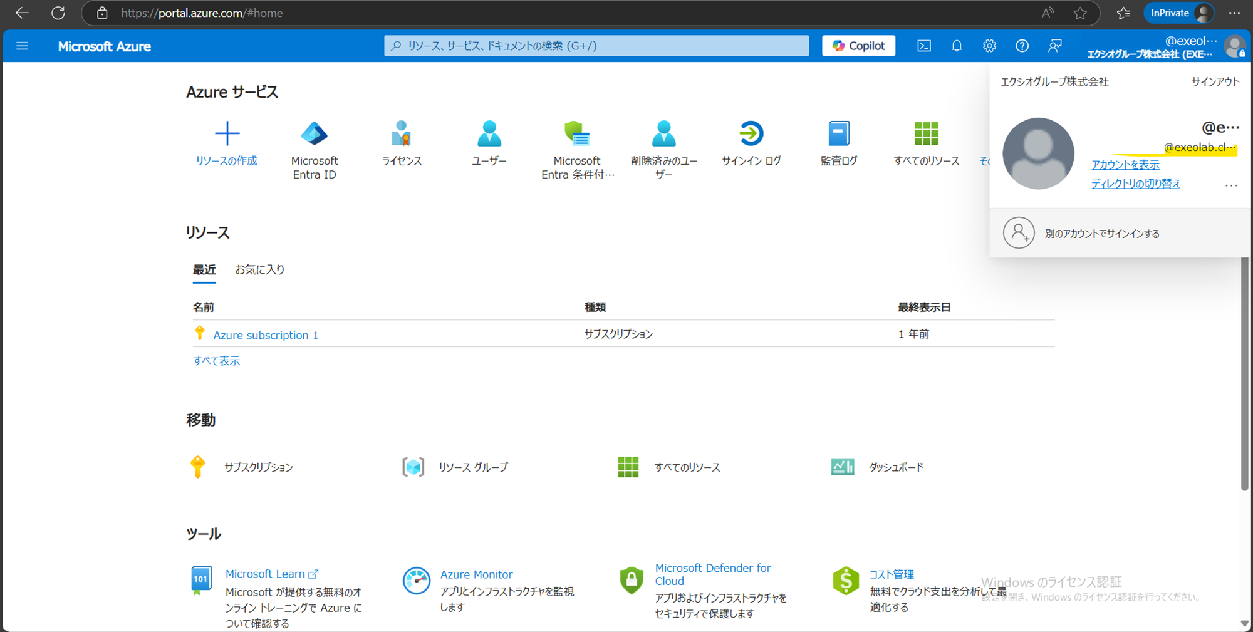Viewport: 1253px width, 632px height.
Task: Open the notifications bell icon
Action: (x=957, y=46)
